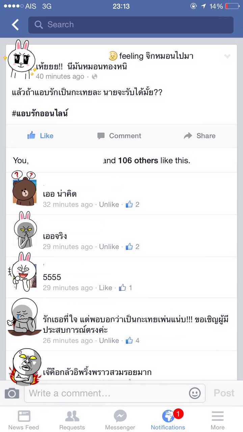Share the post
The width and height of the screenshot is (243, 432).
[199, 136]
